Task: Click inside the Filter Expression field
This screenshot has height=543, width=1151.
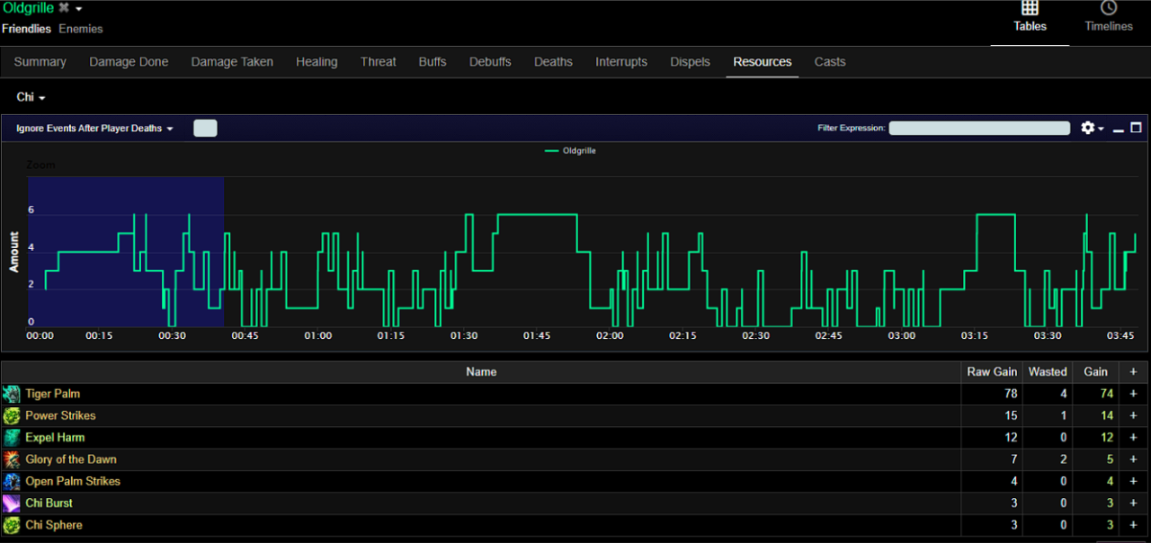Action: point(979,128)
